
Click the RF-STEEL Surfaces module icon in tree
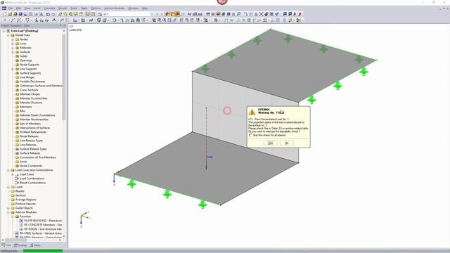(x=17, y=233)
